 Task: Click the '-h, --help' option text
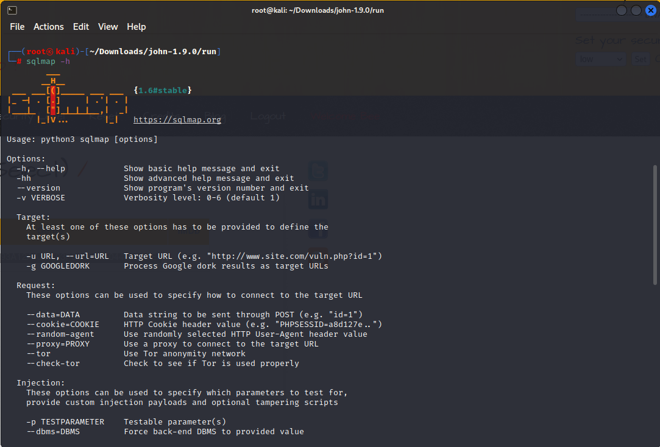pyautogui.click(x=41, y=169)
